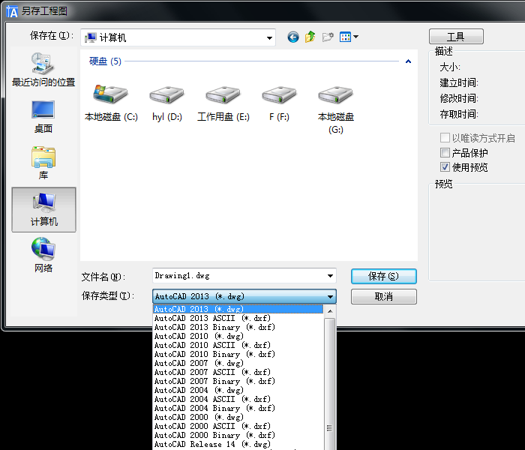525x450 pixels.
Task: Go up one folder level icon
Action: 310,37
